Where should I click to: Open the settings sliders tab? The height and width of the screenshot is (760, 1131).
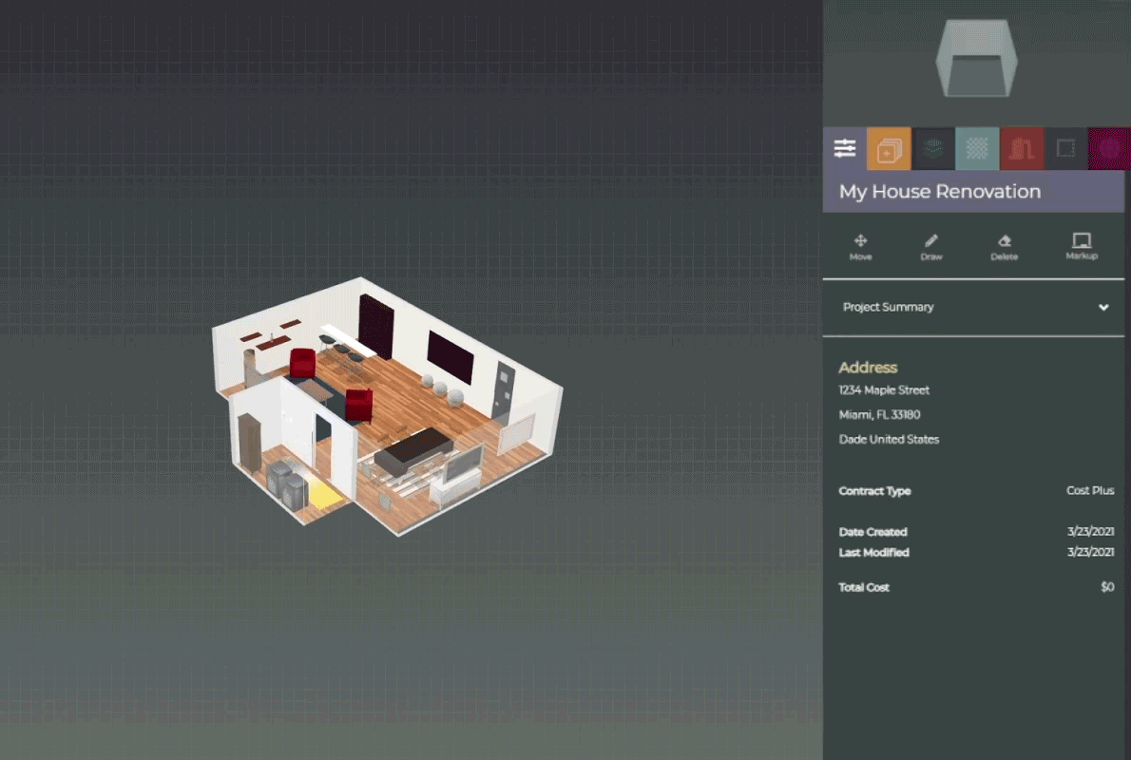[x=844, y=149]
